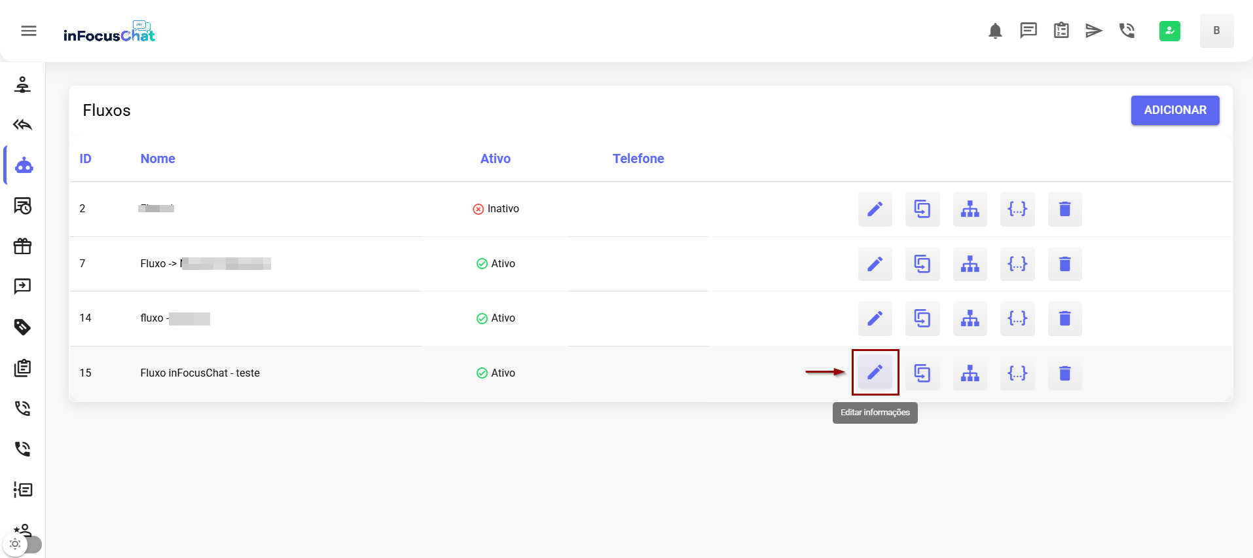This screenshot has width=1253, height=558.
Task: Select the chatbot robot sidebar item
Action: coord(24,166)
